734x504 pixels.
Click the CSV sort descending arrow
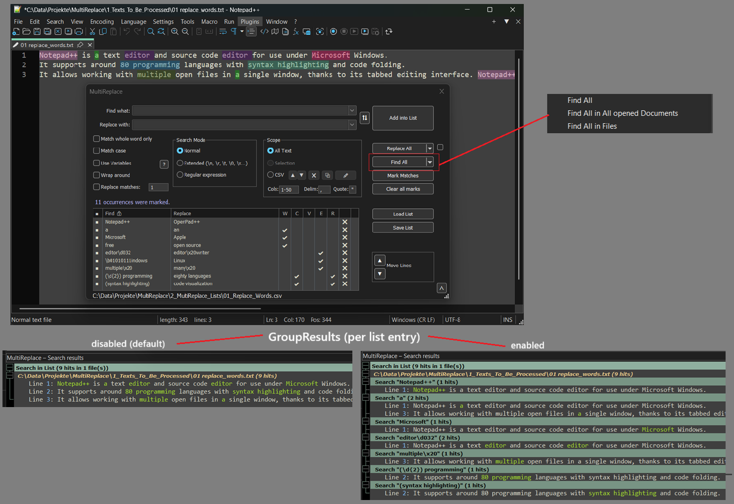point(302,175)
